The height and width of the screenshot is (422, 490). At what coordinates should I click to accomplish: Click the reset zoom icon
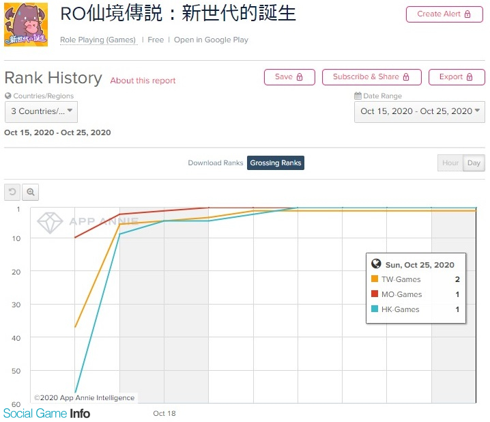12,192
